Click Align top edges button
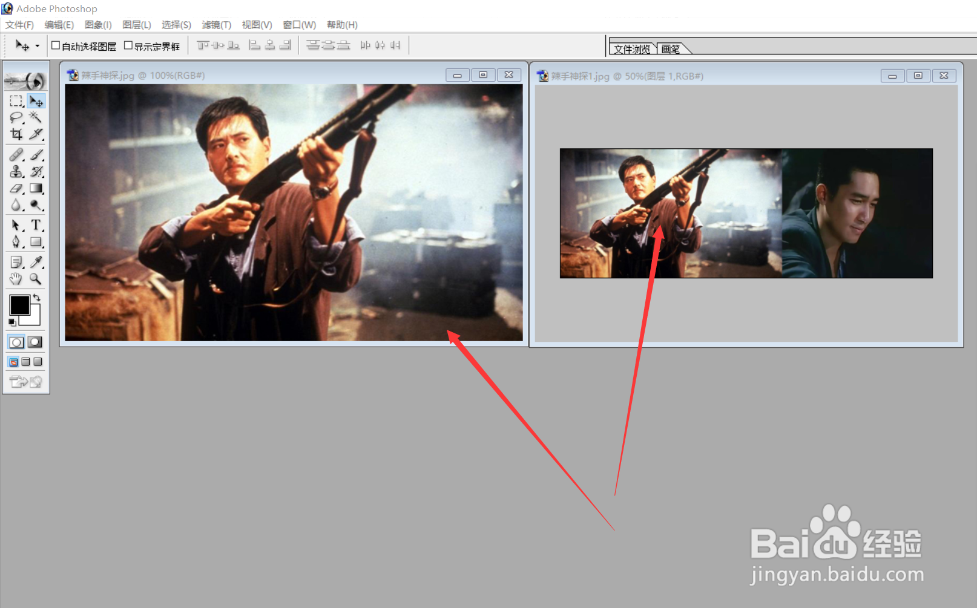This screenshot has height=608, width=977. pyautogui.click(x=203, y=45)
